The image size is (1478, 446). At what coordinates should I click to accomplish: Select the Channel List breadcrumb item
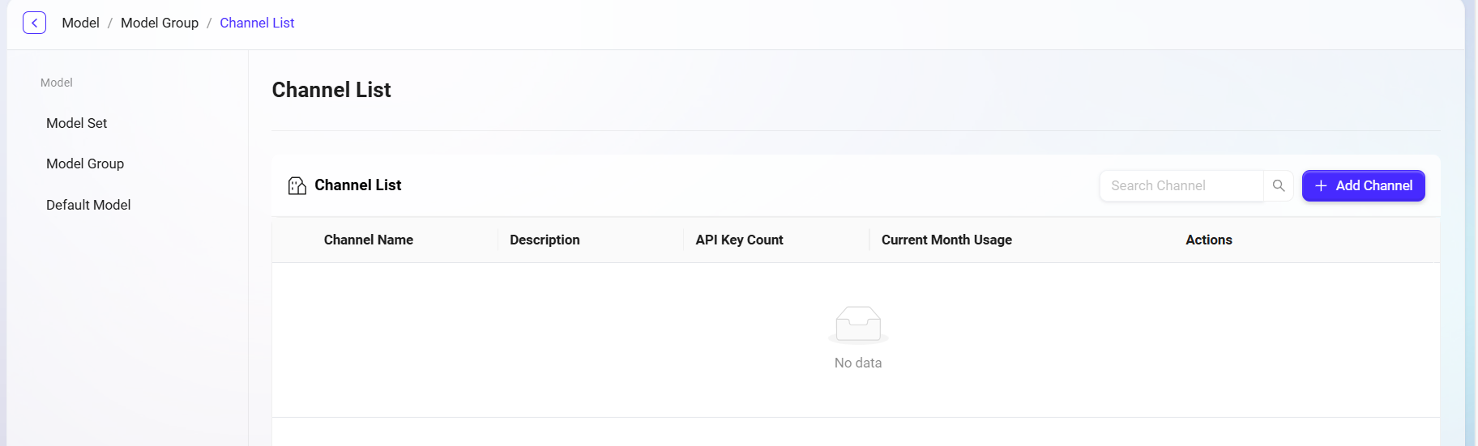[x=257, y=23]
